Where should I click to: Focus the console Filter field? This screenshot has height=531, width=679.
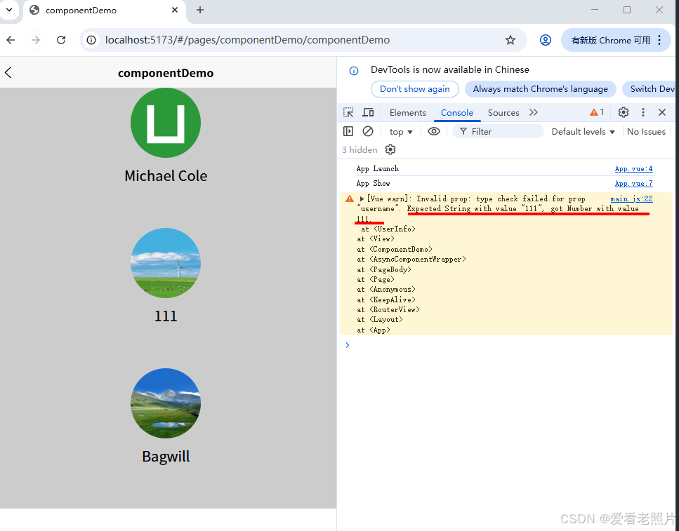tap(498, 132)
